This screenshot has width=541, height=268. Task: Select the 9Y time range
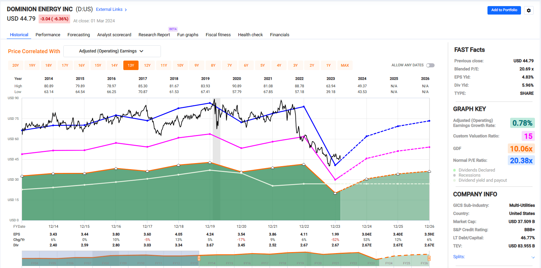[x=197, y=65]
